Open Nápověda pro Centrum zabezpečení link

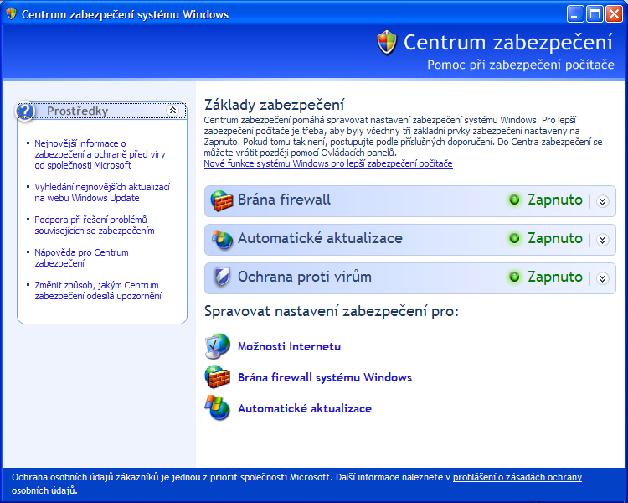point(81,258)
